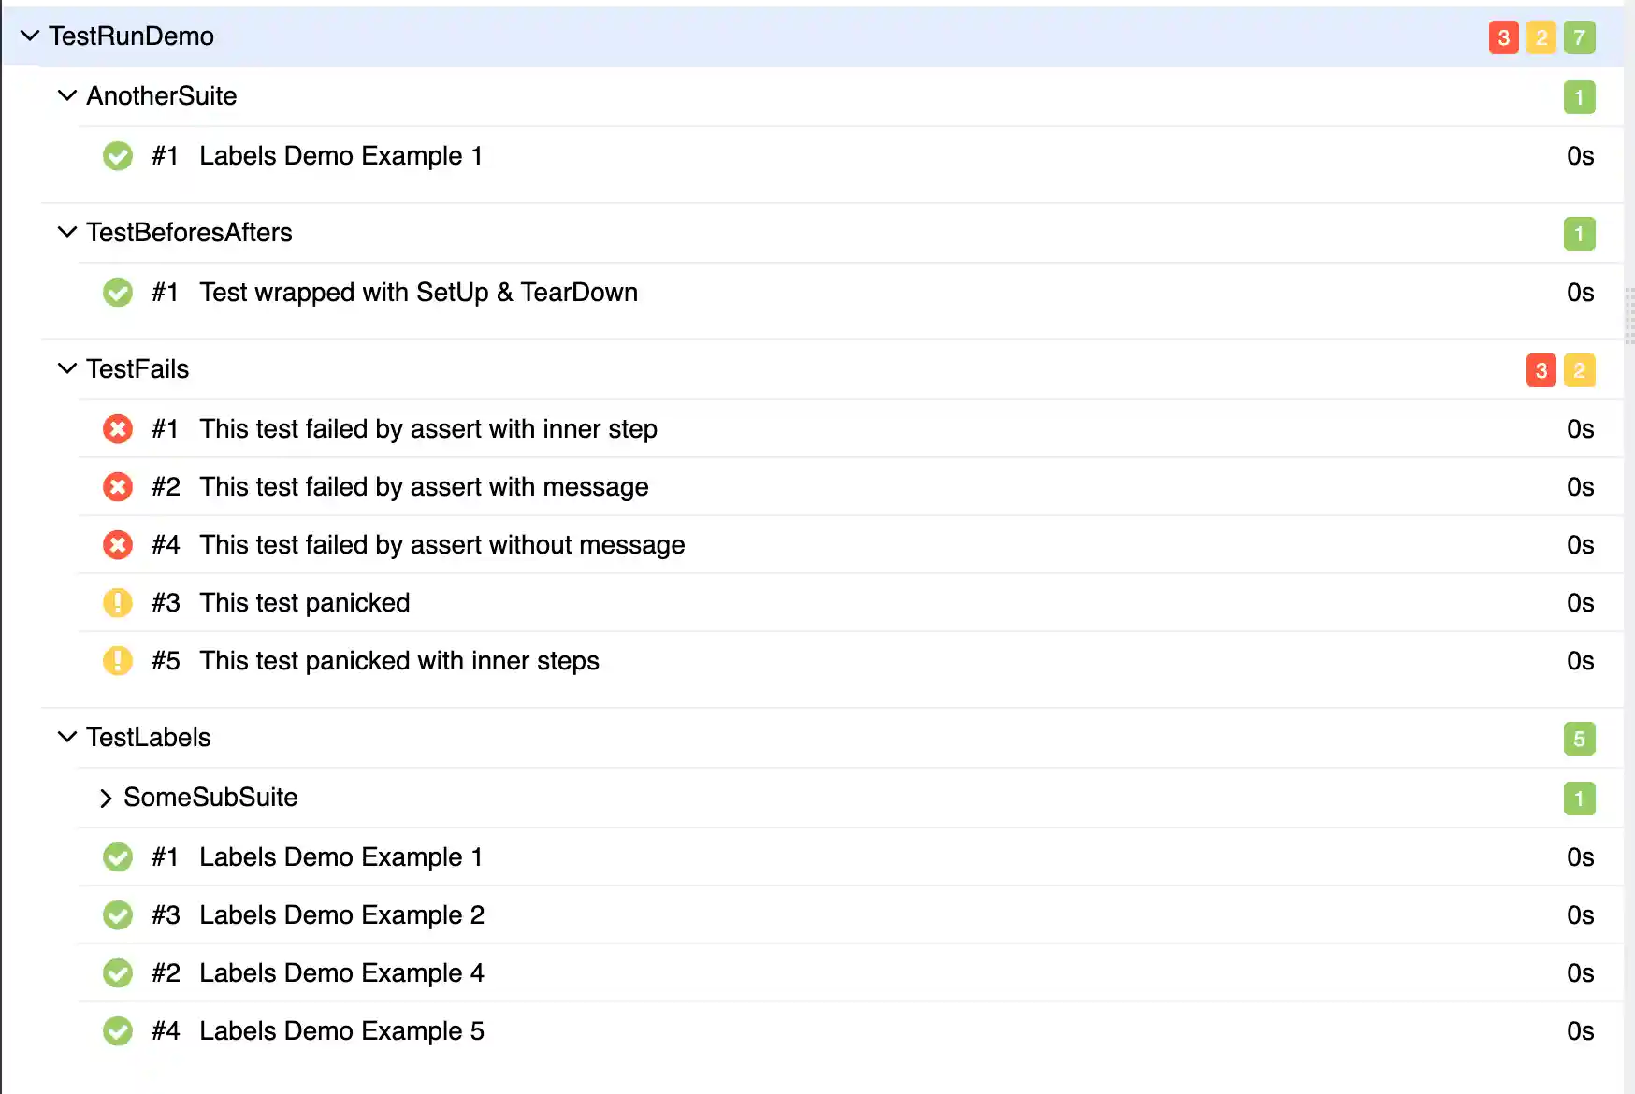Viewport: 1635px width, 1094px height.
Task: Open Labels Demo Example 1 under AnotherSuite
Action: [340, 156]
